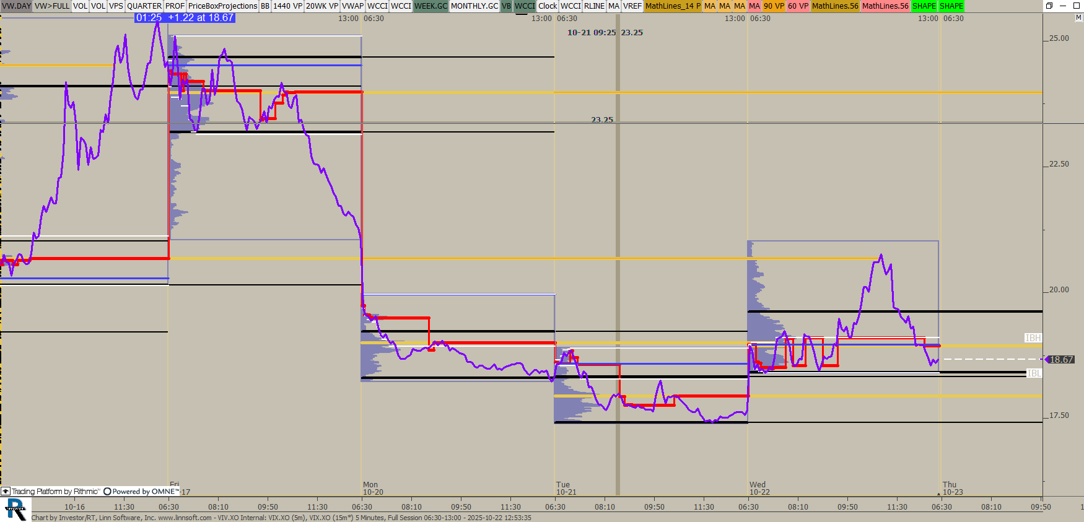
Task: Click the 18.67 price label on the scale
Action: click(x=1062, y=360)
